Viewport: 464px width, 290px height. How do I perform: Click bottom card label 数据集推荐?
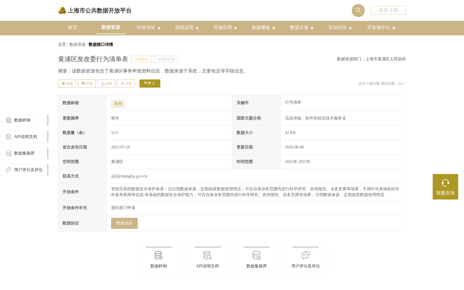click(257, 266)
